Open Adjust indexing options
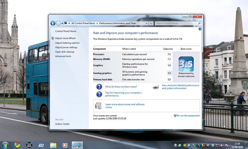The height and width of the screenshot is (149, 248). pyautogui.click(x=67, y=43)
